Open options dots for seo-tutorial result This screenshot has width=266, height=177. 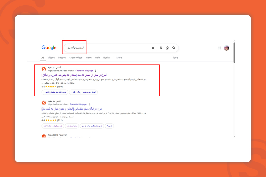tap(95, 71)
